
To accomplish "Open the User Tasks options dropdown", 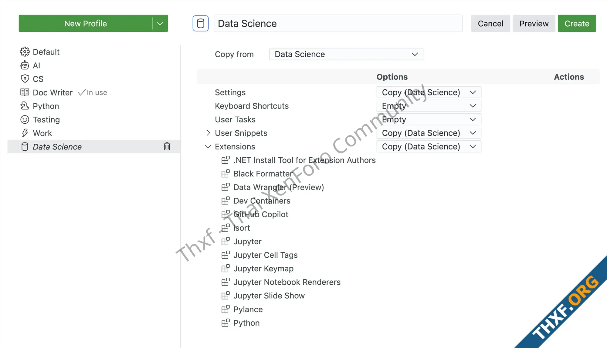I will point(429,119).
